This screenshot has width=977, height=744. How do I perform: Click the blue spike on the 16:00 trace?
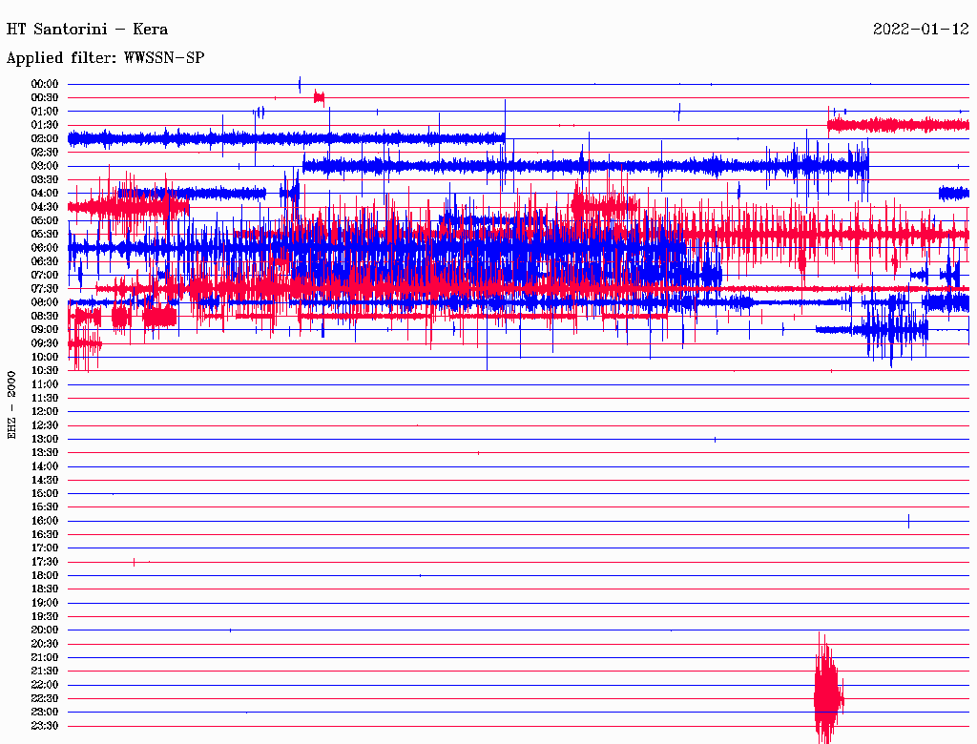(x=908, y=521)
